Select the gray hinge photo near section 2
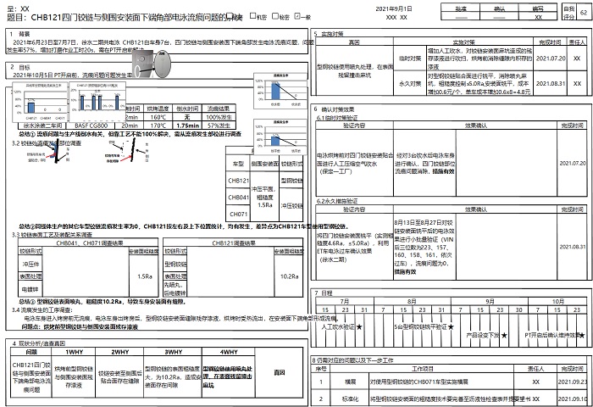 click(152, 64)
